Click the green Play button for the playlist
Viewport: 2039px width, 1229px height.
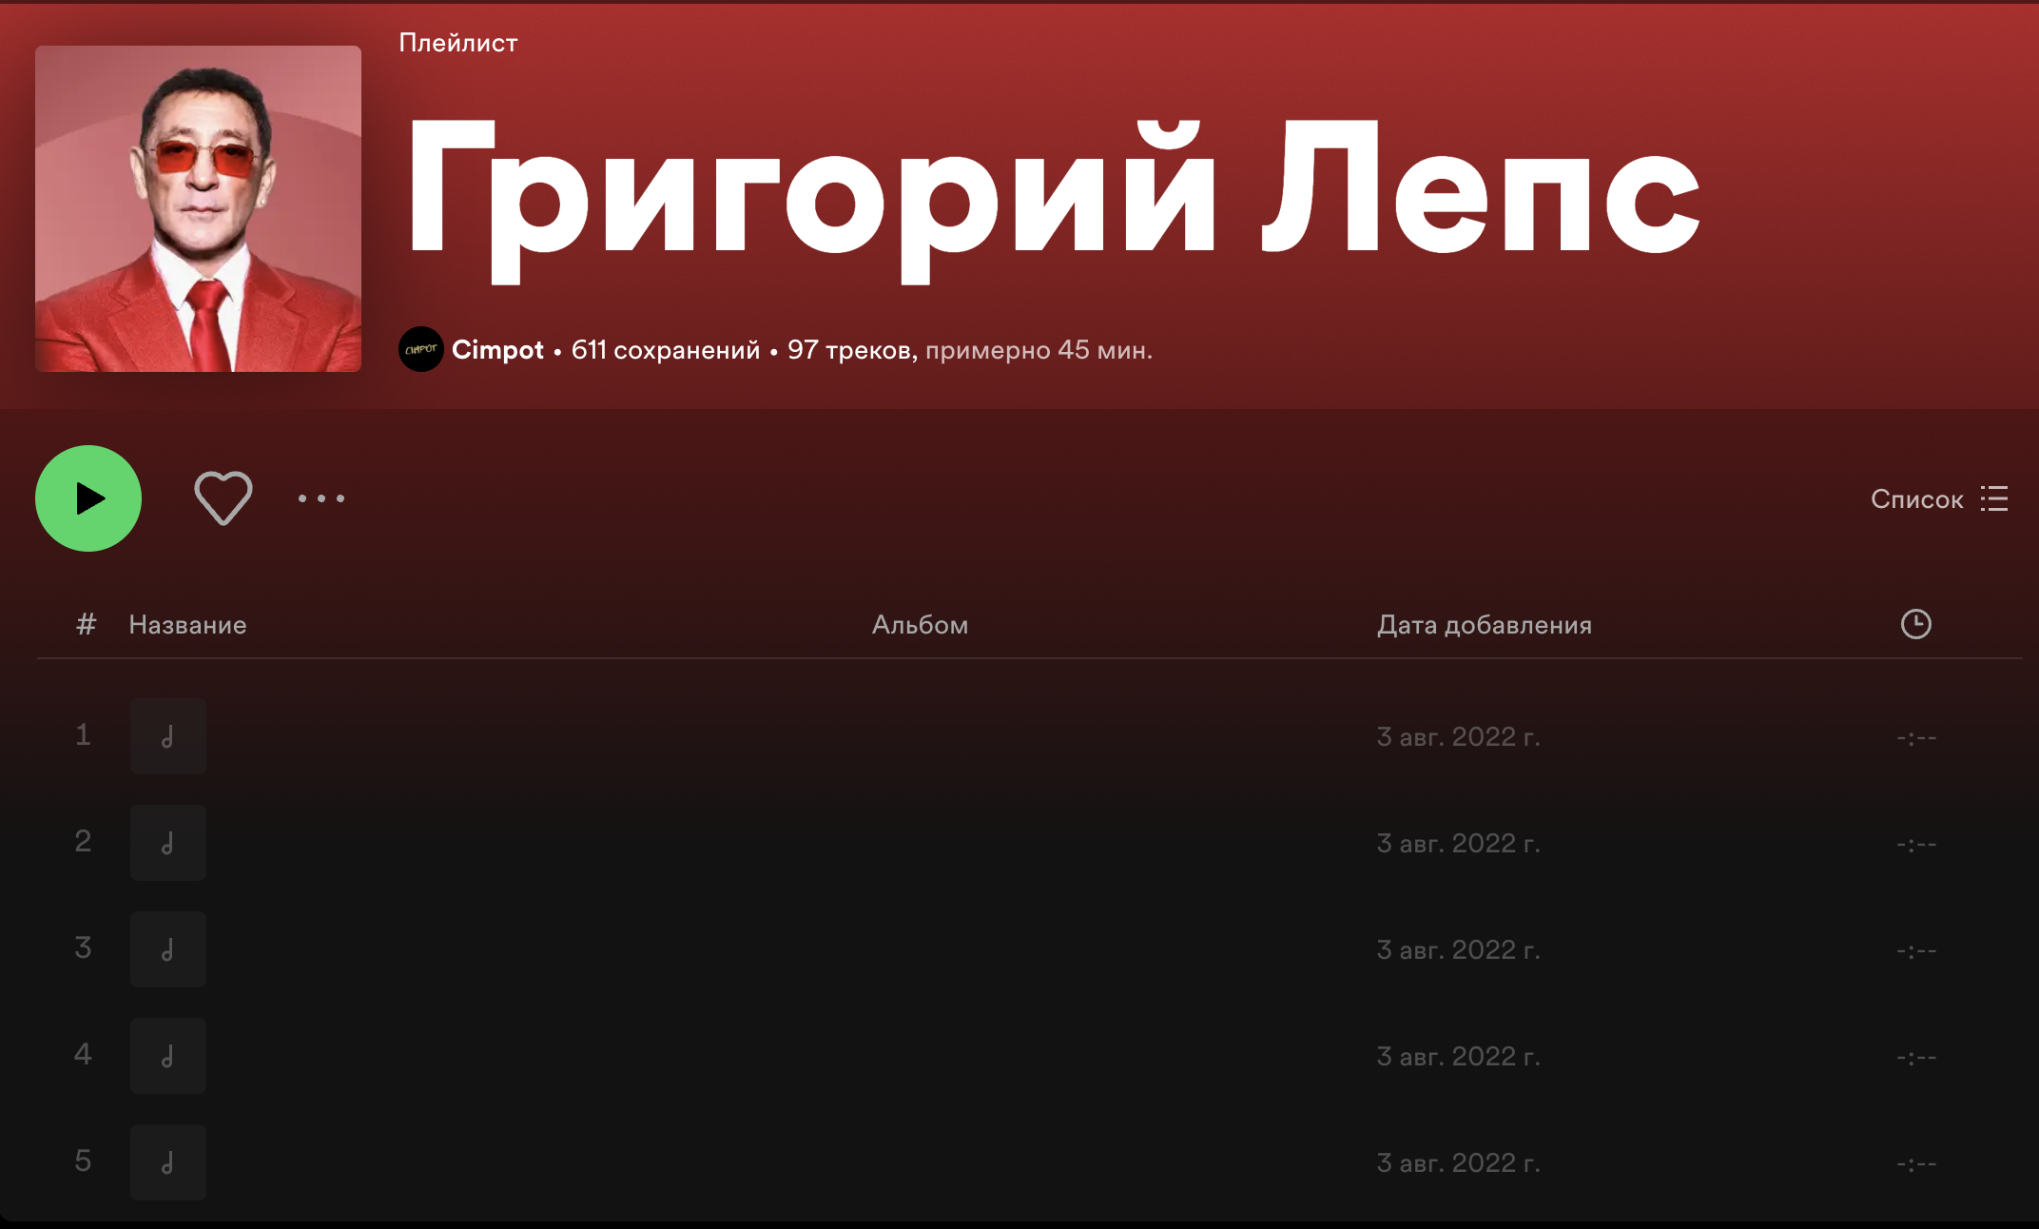point(87,497)
